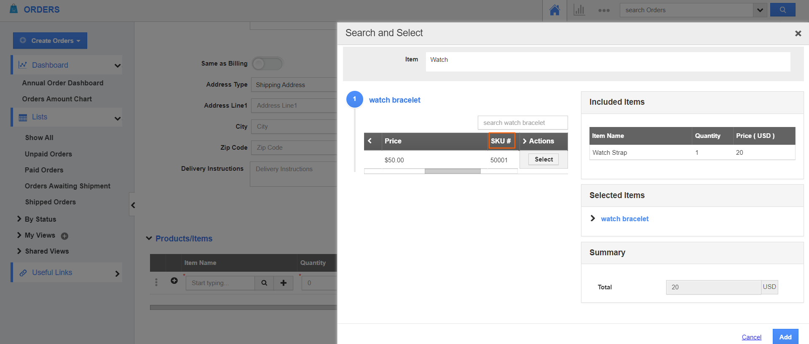Toggle the Same as Billing switch
809x344 pixels.
(x=268, y=64)
